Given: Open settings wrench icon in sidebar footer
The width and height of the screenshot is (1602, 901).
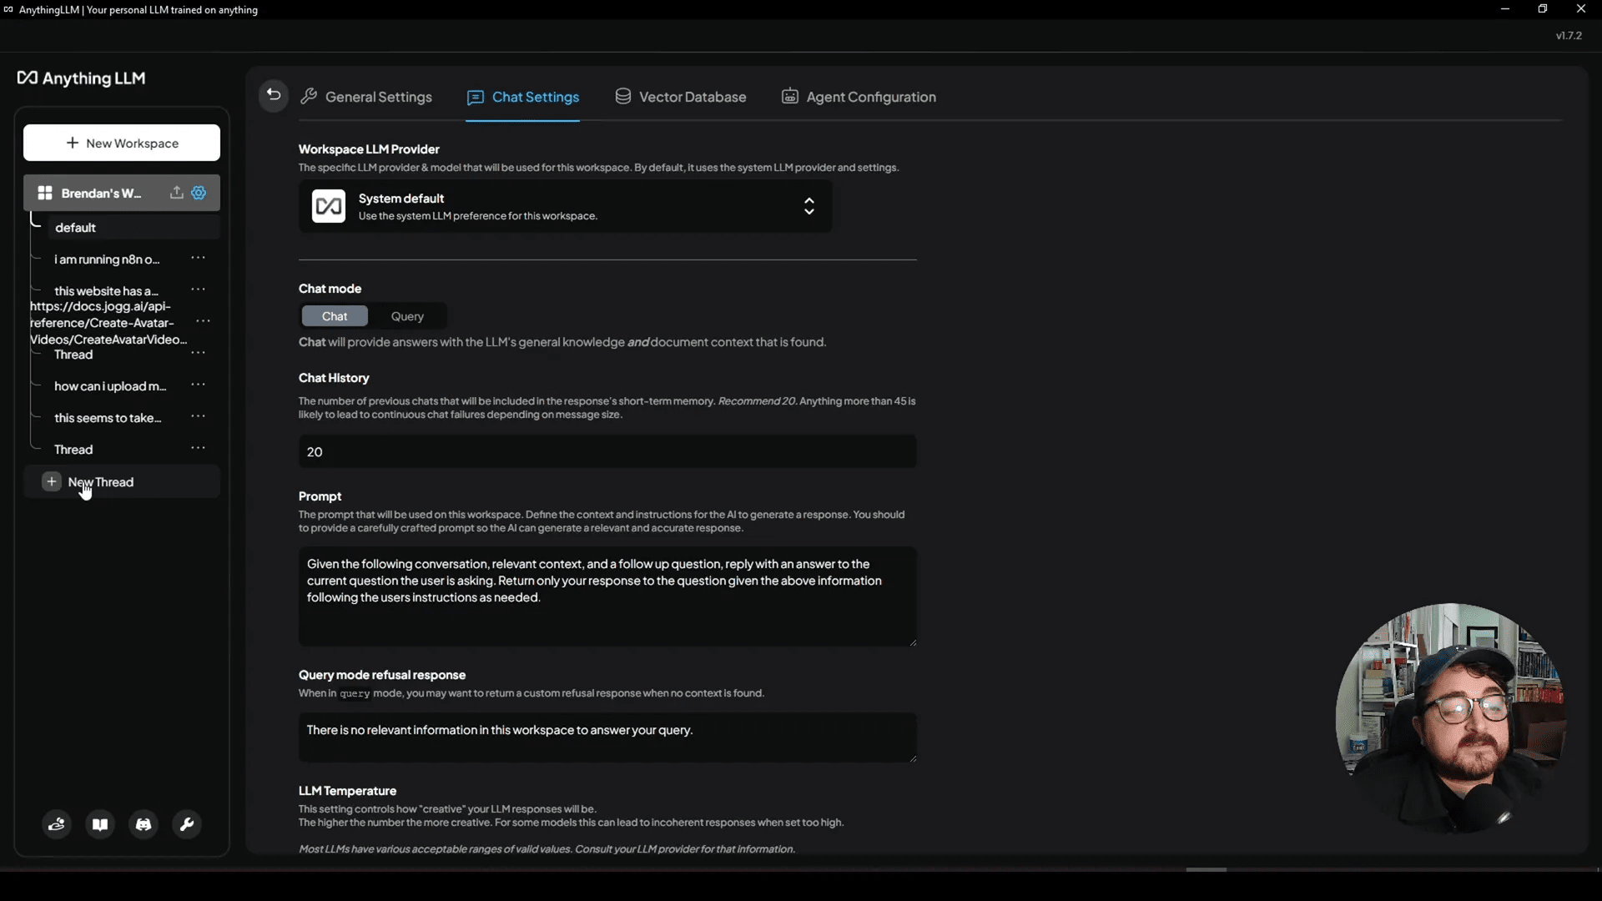Looking at the screenshot, I should pos(187,824).
